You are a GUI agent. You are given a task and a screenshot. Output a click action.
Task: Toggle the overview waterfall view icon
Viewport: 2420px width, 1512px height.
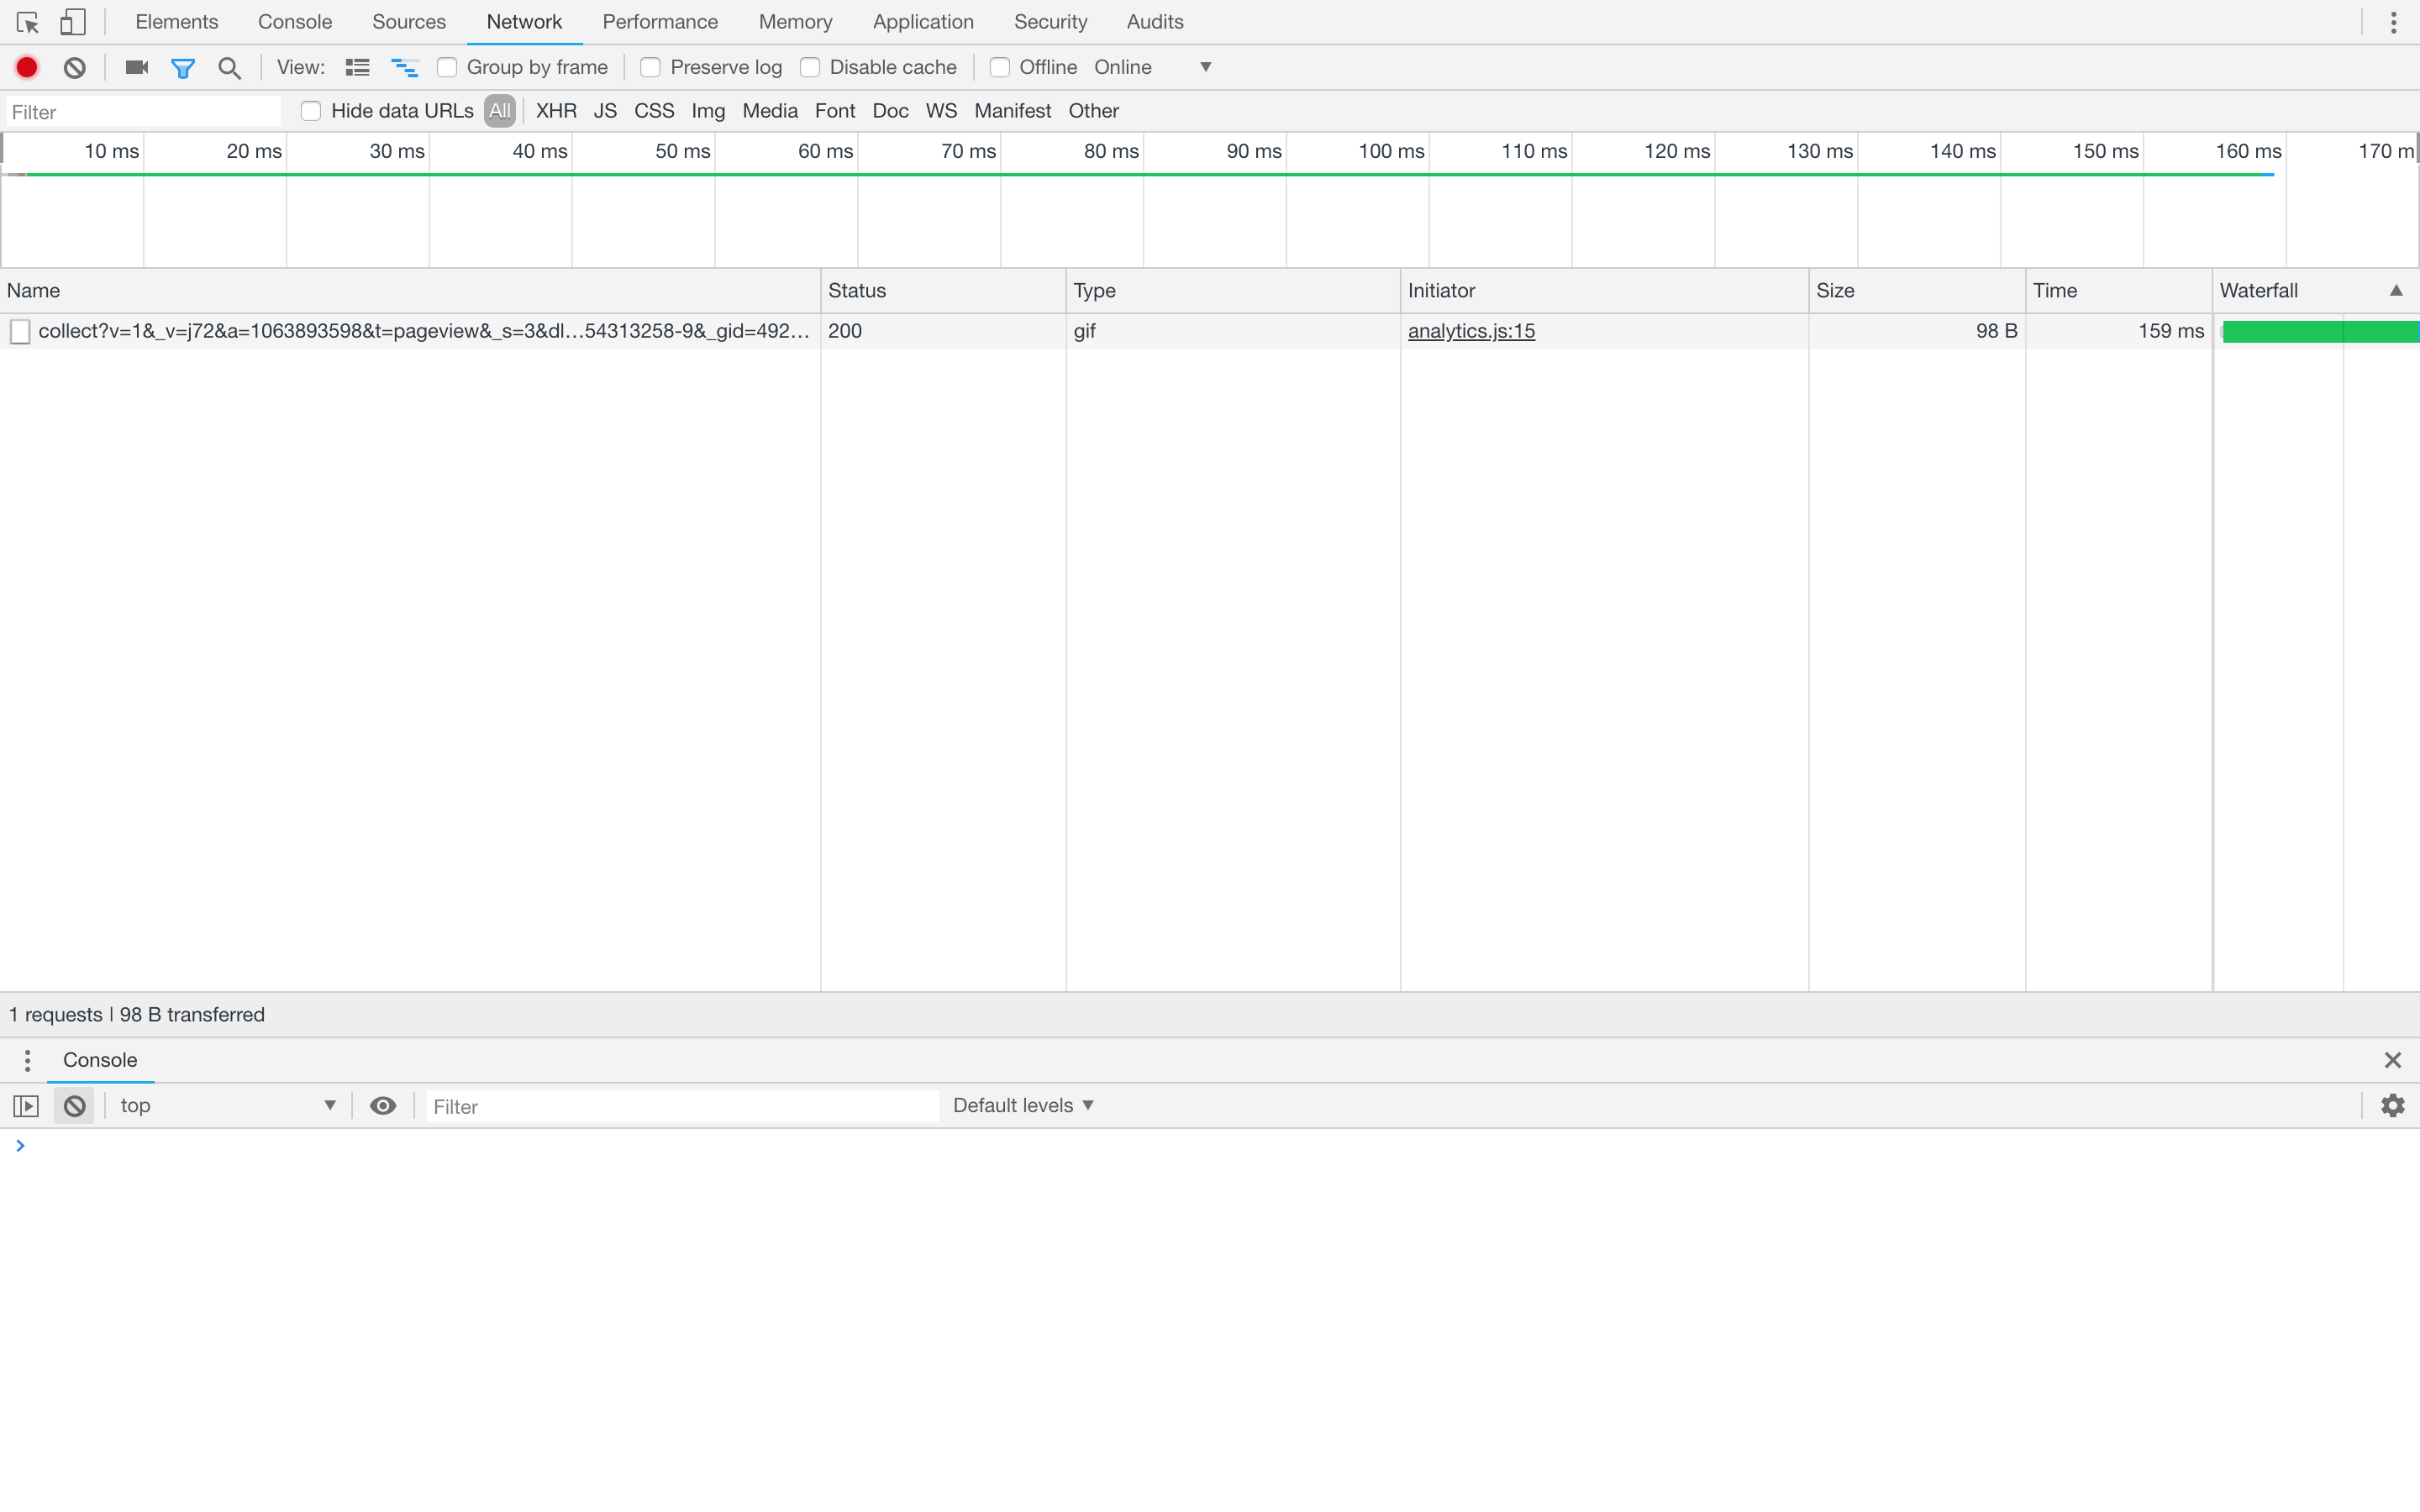pyautogui.click(x=404, y=67)
